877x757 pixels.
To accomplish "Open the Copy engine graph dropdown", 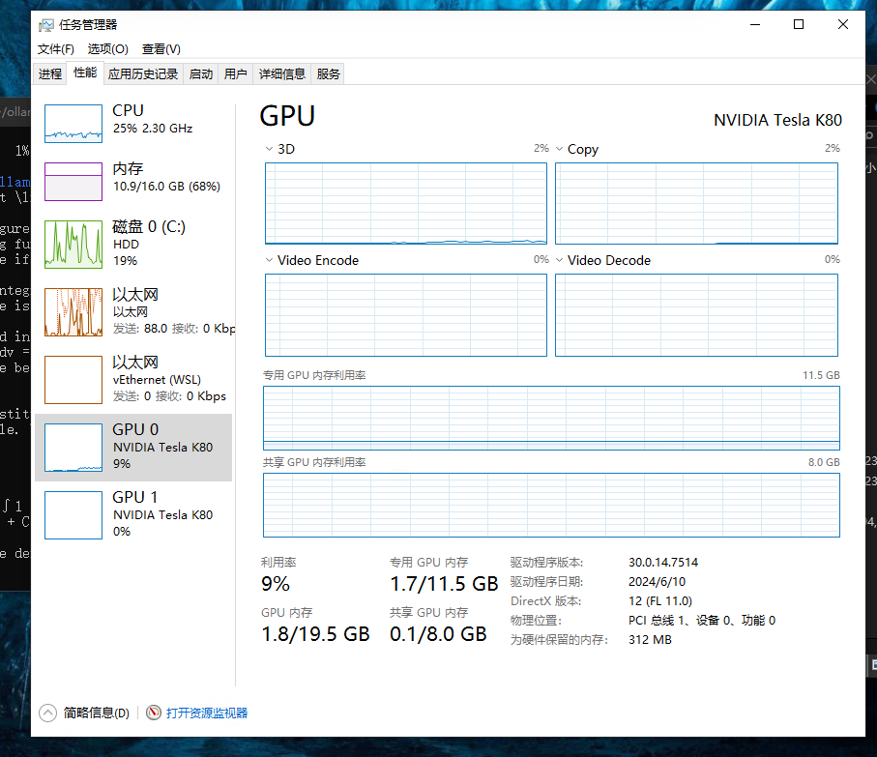I will [x=559, y=149].
